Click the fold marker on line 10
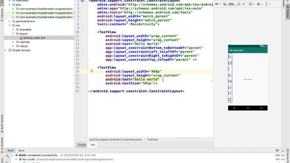The height and width of the screenshot is (163, 290). pos(87,32)
